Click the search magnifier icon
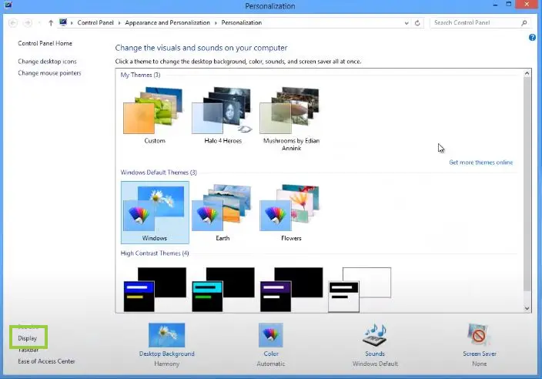Image resolution: width=542 pixels, height=379 pixels. click(x=524, y=23)
